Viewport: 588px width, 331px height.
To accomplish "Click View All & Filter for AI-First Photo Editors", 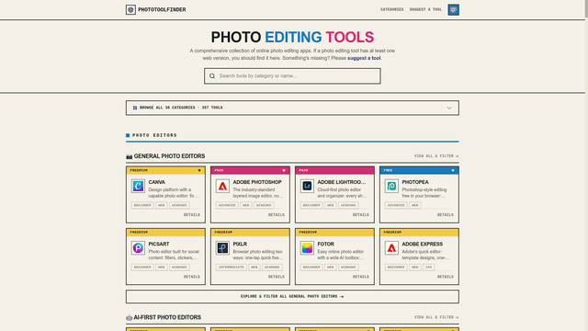I will (x=436, y=317).
